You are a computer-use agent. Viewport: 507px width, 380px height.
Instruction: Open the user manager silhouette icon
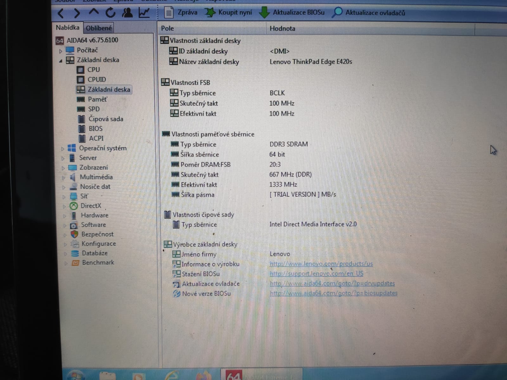pos(127,13)
